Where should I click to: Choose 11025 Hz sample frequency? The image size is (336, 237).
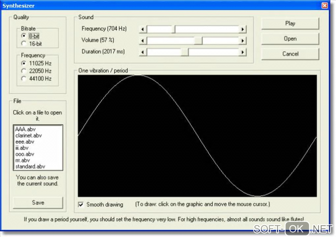[x=37, y=63]
